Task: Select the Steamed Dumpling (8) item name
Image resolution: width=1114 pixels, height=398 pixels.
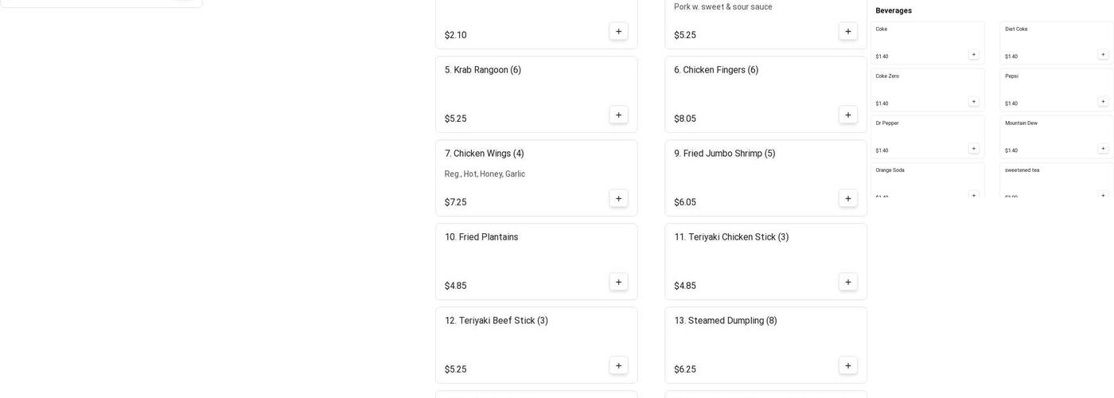Action: pyautogui.click(x=725, y=321)
